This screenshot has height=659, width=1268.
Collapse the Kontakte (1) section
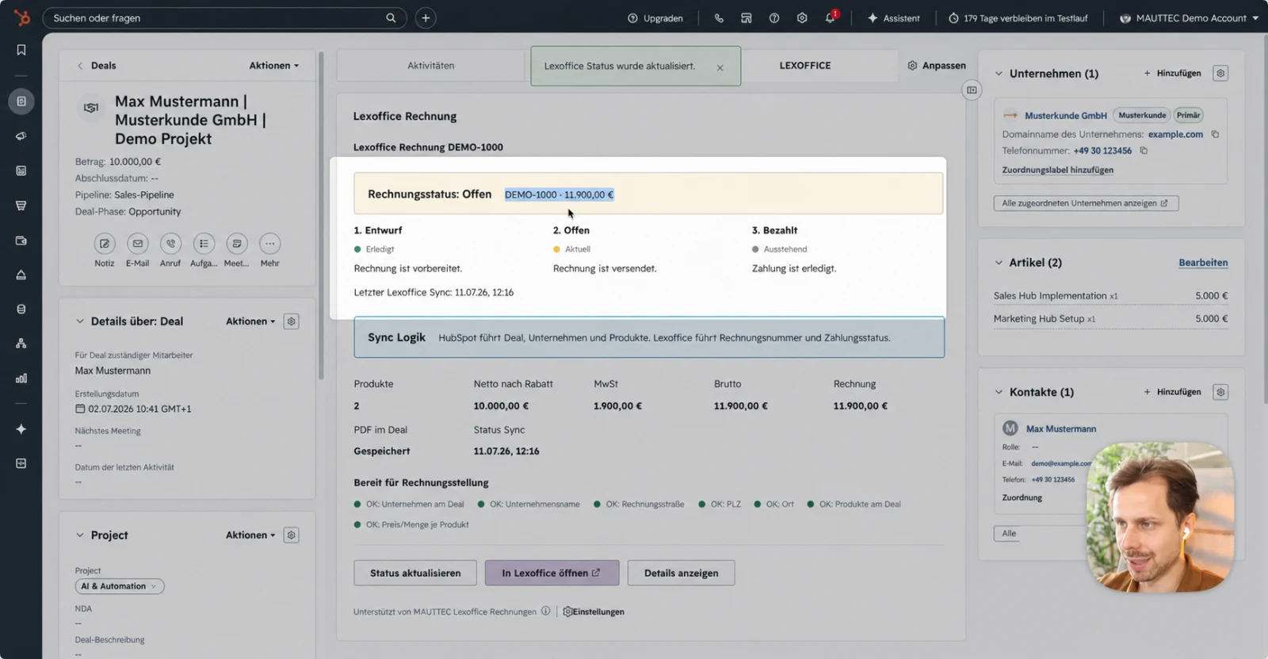coord(999,392)
